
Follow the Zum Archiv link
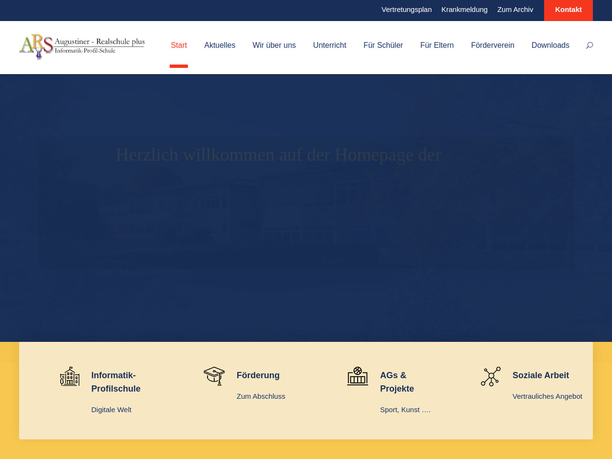(x=515, y=10)
